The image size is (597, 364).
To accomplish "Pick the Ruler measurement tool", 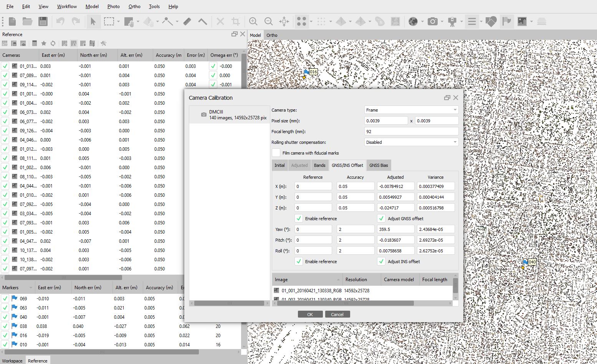I will coord(187,21).
